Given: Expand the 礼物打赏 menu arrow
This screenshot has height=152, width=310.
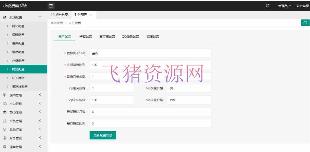Looking at the screenshot, I should (x=40, y=129).
